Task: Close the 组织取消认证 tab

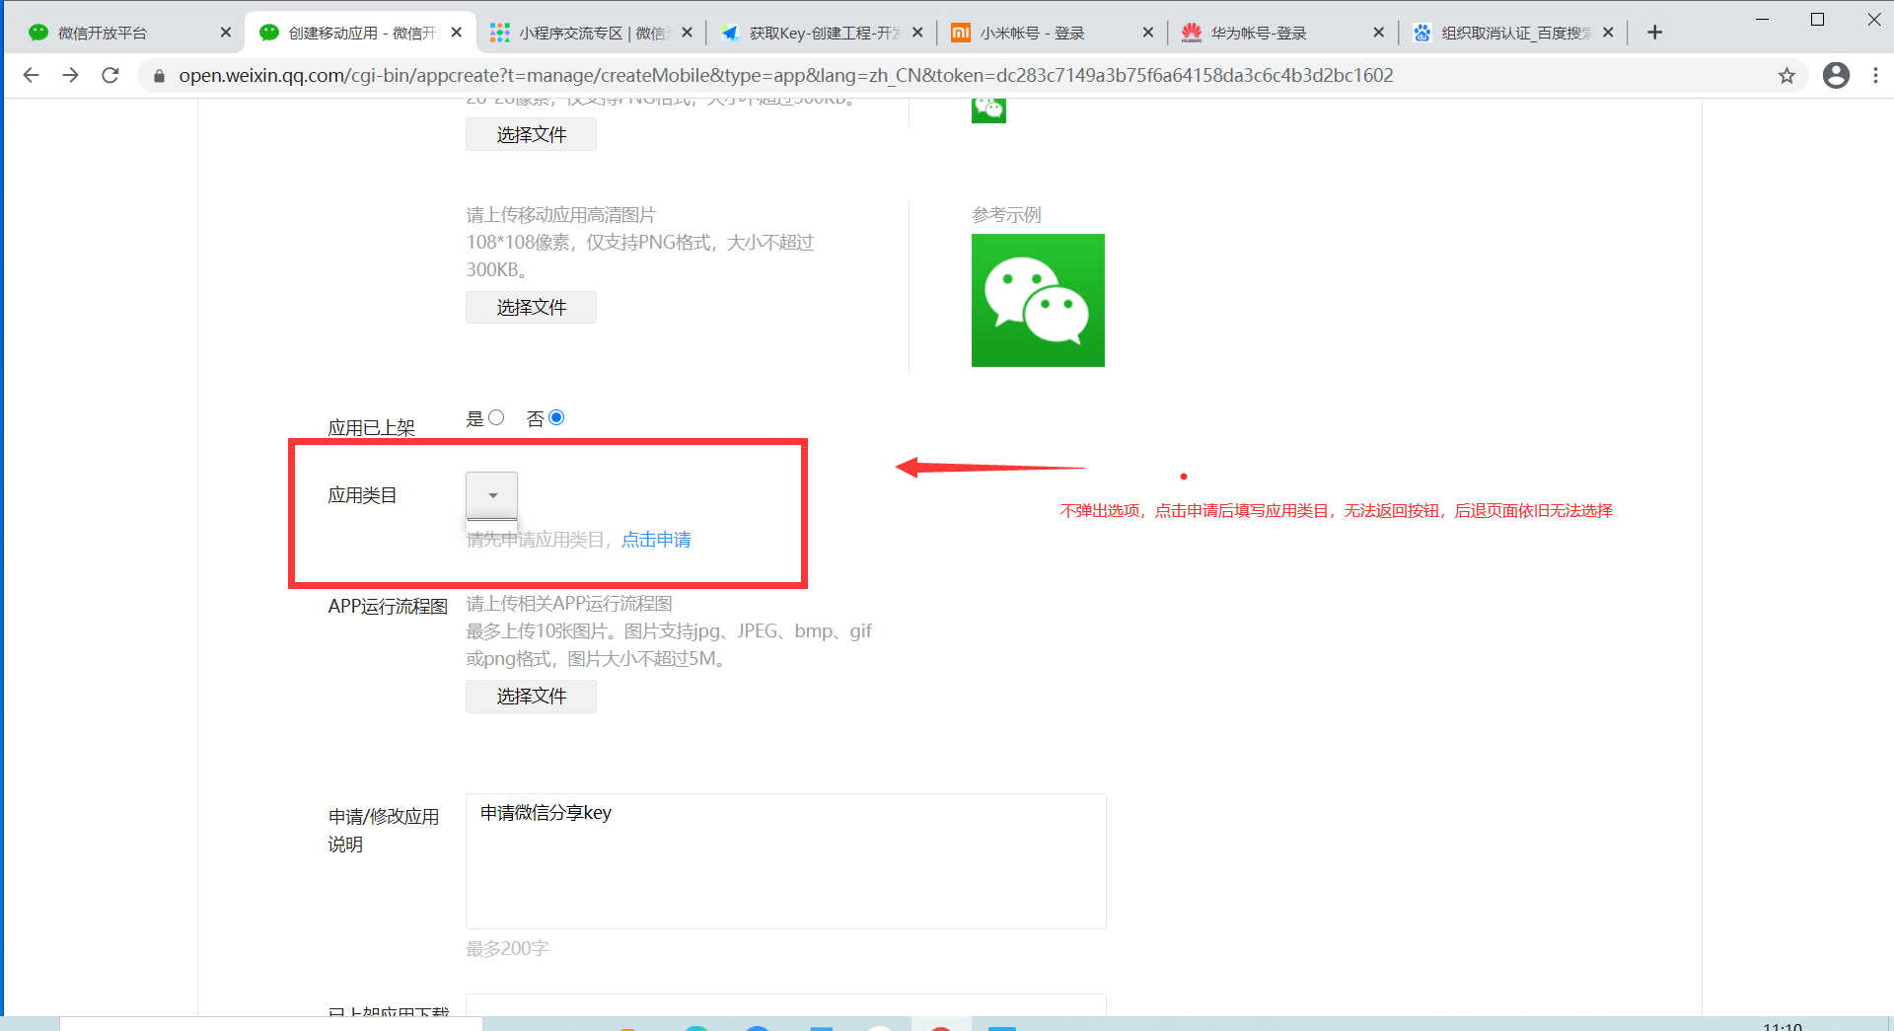Action: [x=1608, y=33]
